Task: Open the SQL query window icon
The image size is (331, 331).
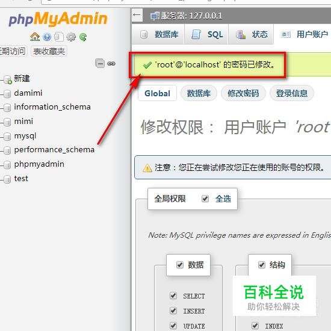Action: pyautogui.click(x=59, y=37)
